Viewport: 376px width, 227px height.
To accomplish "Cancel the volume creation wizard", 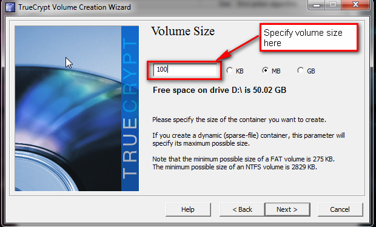I will coord(340,209).
